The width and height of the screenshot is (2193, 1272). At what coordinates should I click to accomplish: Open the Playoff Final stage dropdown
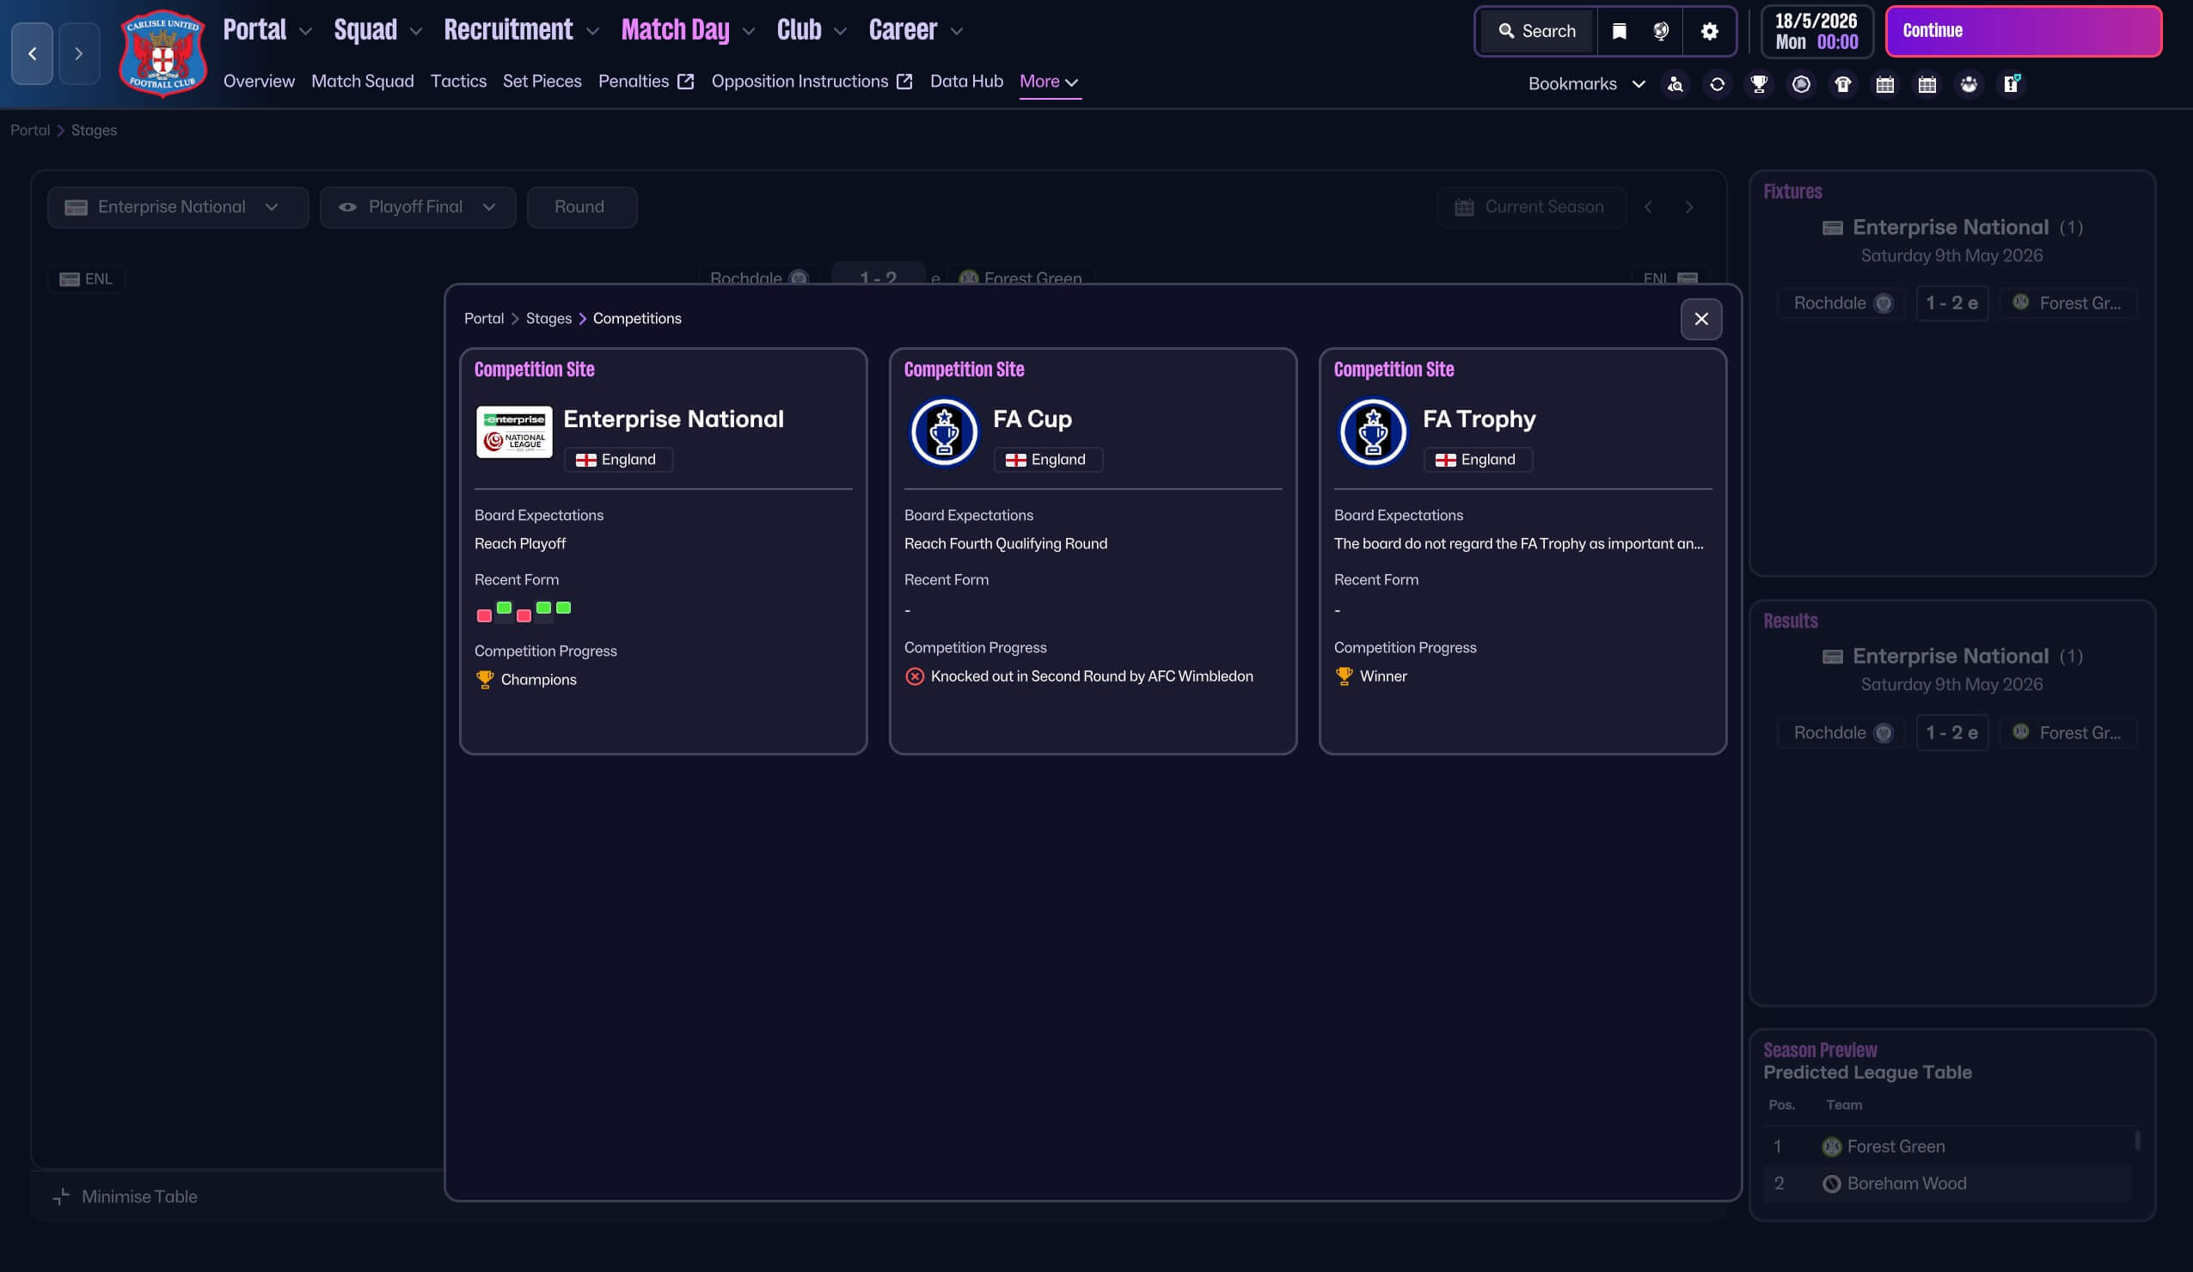418,207
